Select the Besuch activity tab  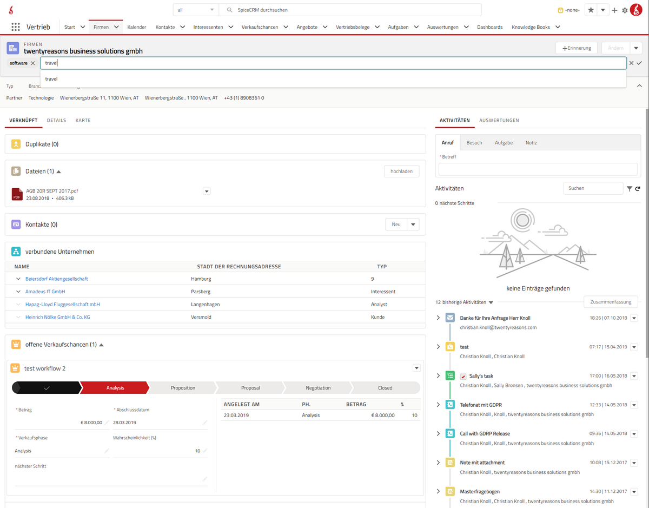click(474, 143)
